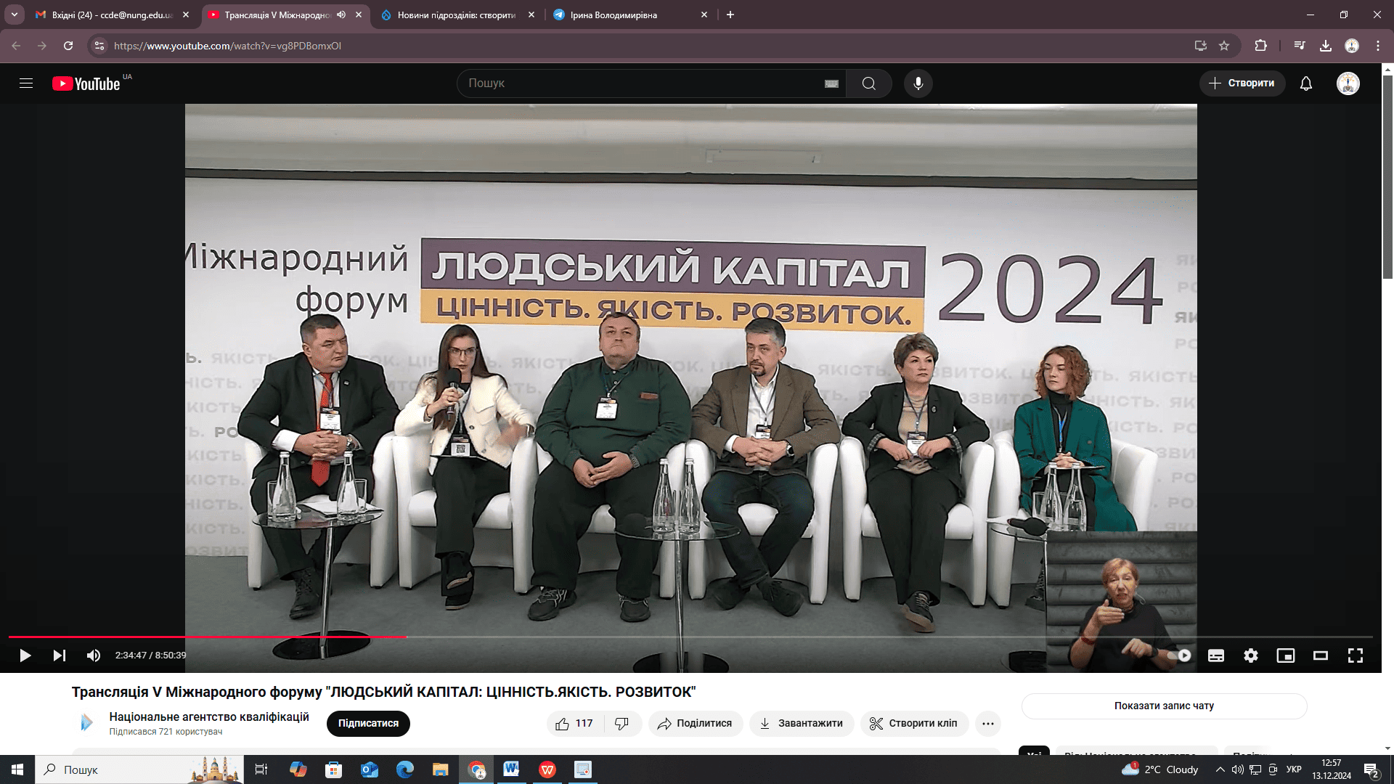
Task: Open the more actions three-dot menu
Action: point(988,724)
